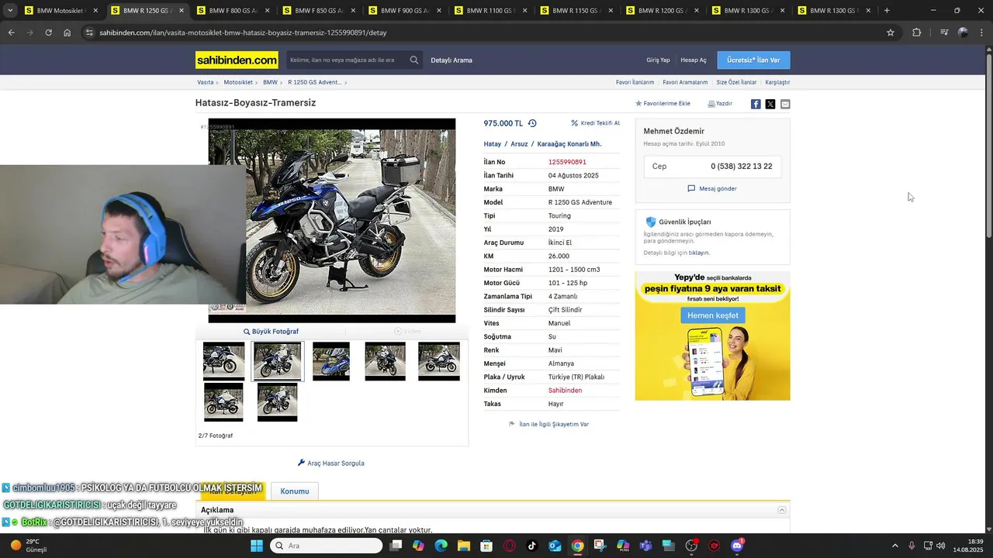Collapse the Açıklama section chevron
The height and width of the screenshot is (558, 993).
782,510
